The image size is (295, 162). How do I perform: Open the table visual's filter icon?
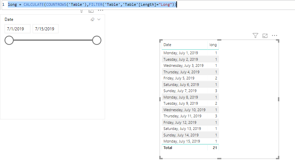point(255,35)
